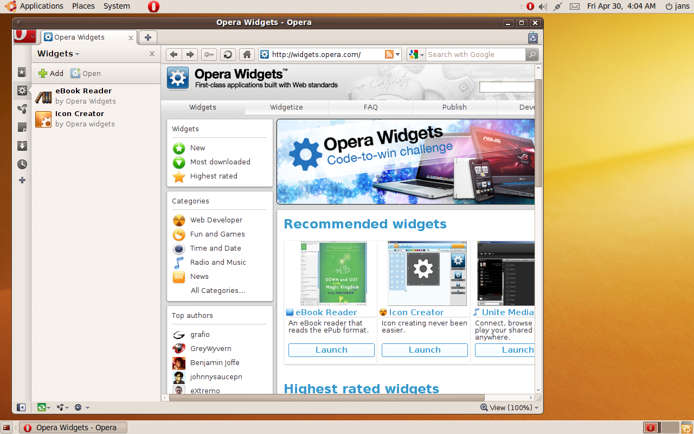
Task: Click the orange RSS feed icon
Action: pyautogui.click(x=389, y=54)
